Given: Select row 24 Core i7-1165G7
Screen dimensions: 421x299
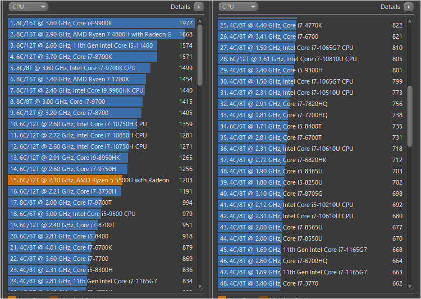Looking at the screenshot, I should click(102, 281).
